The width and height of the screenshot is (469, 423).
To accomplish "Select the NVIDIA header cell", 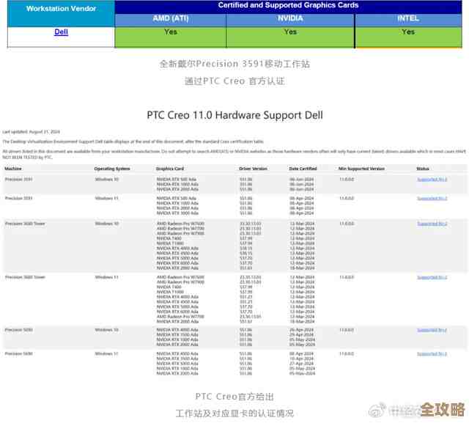I will click(x=290, y=18).
